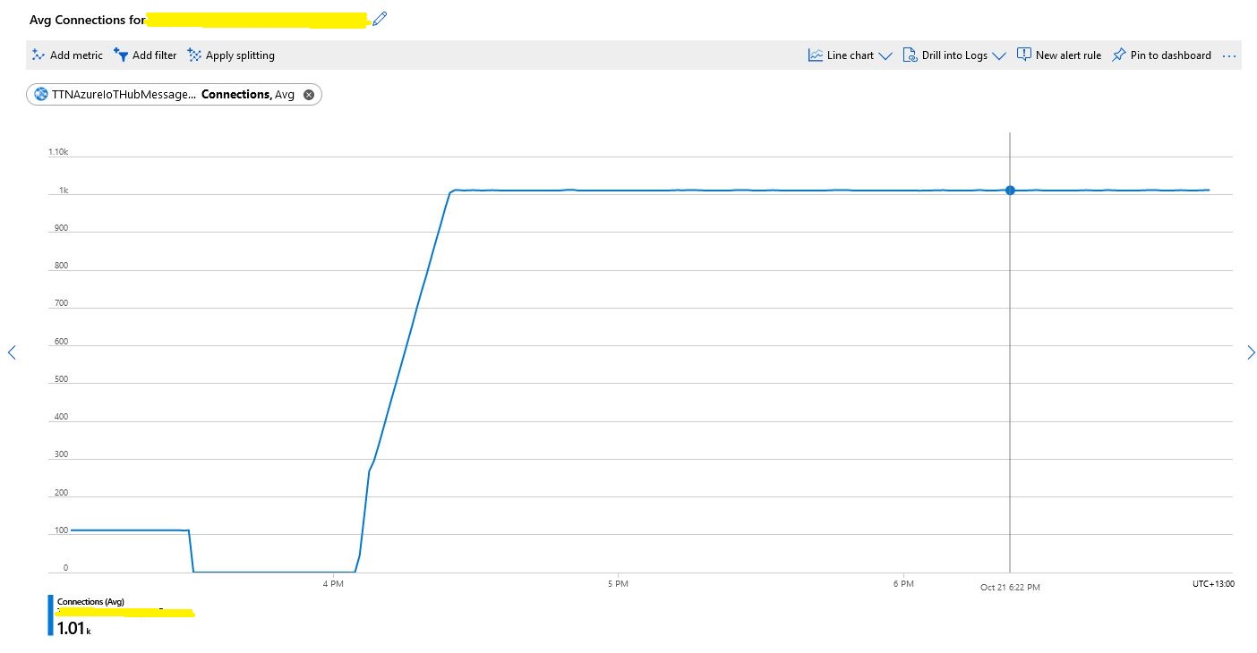Go to previous time range with left arrow

click(x=12, y=352)
